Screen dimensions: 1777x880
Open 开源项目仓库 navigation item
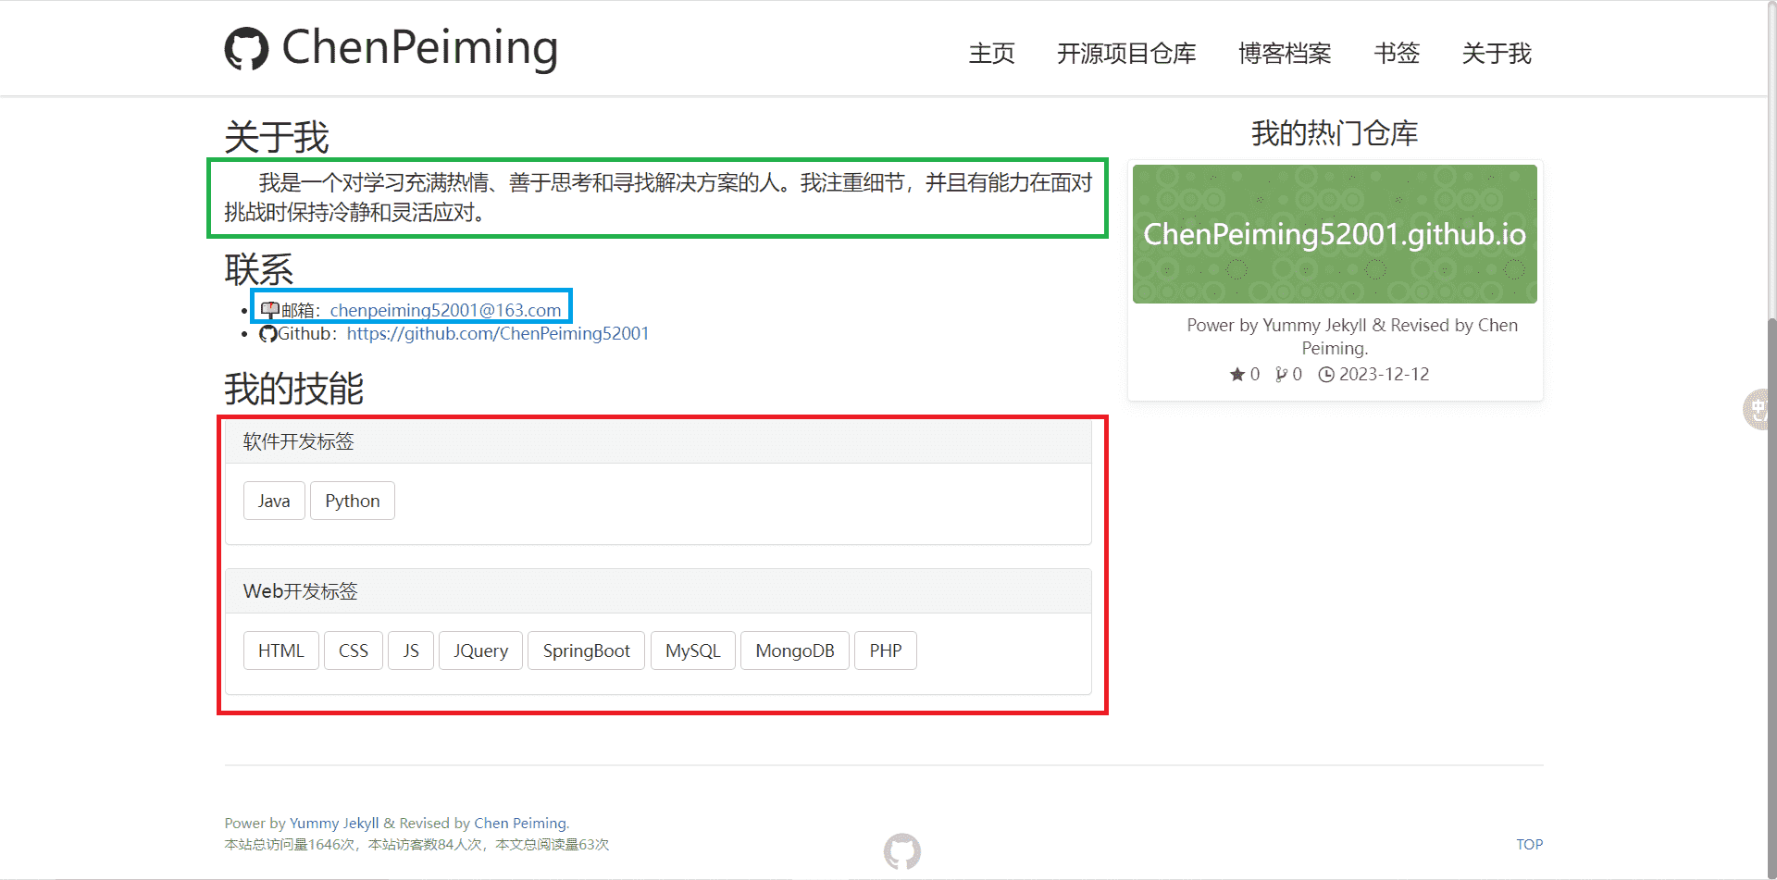[x=1126, y=54]
